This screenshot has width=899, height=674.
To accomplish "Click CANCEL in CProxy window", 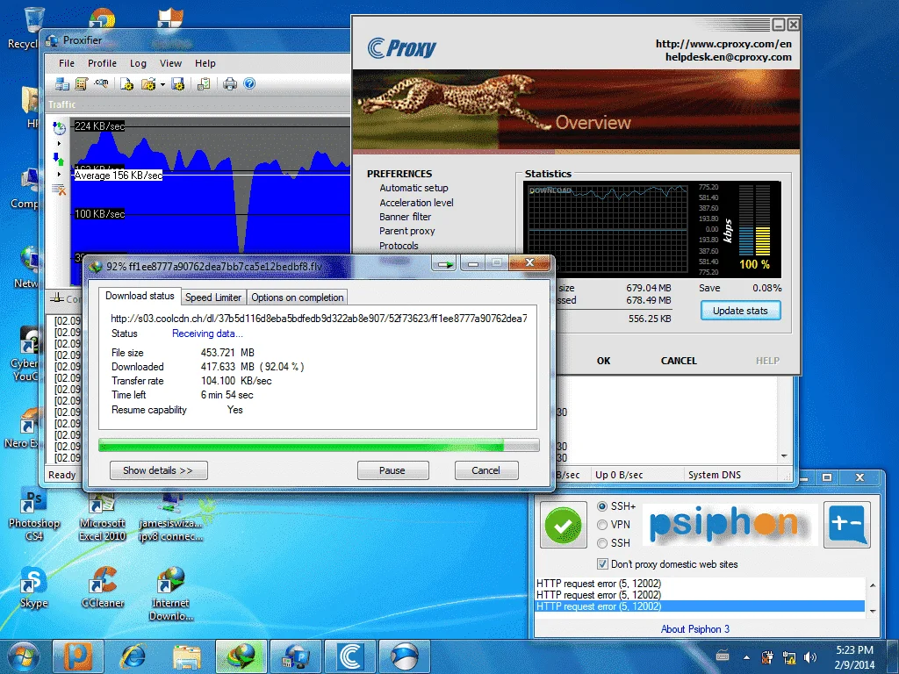I will [679, 361].
